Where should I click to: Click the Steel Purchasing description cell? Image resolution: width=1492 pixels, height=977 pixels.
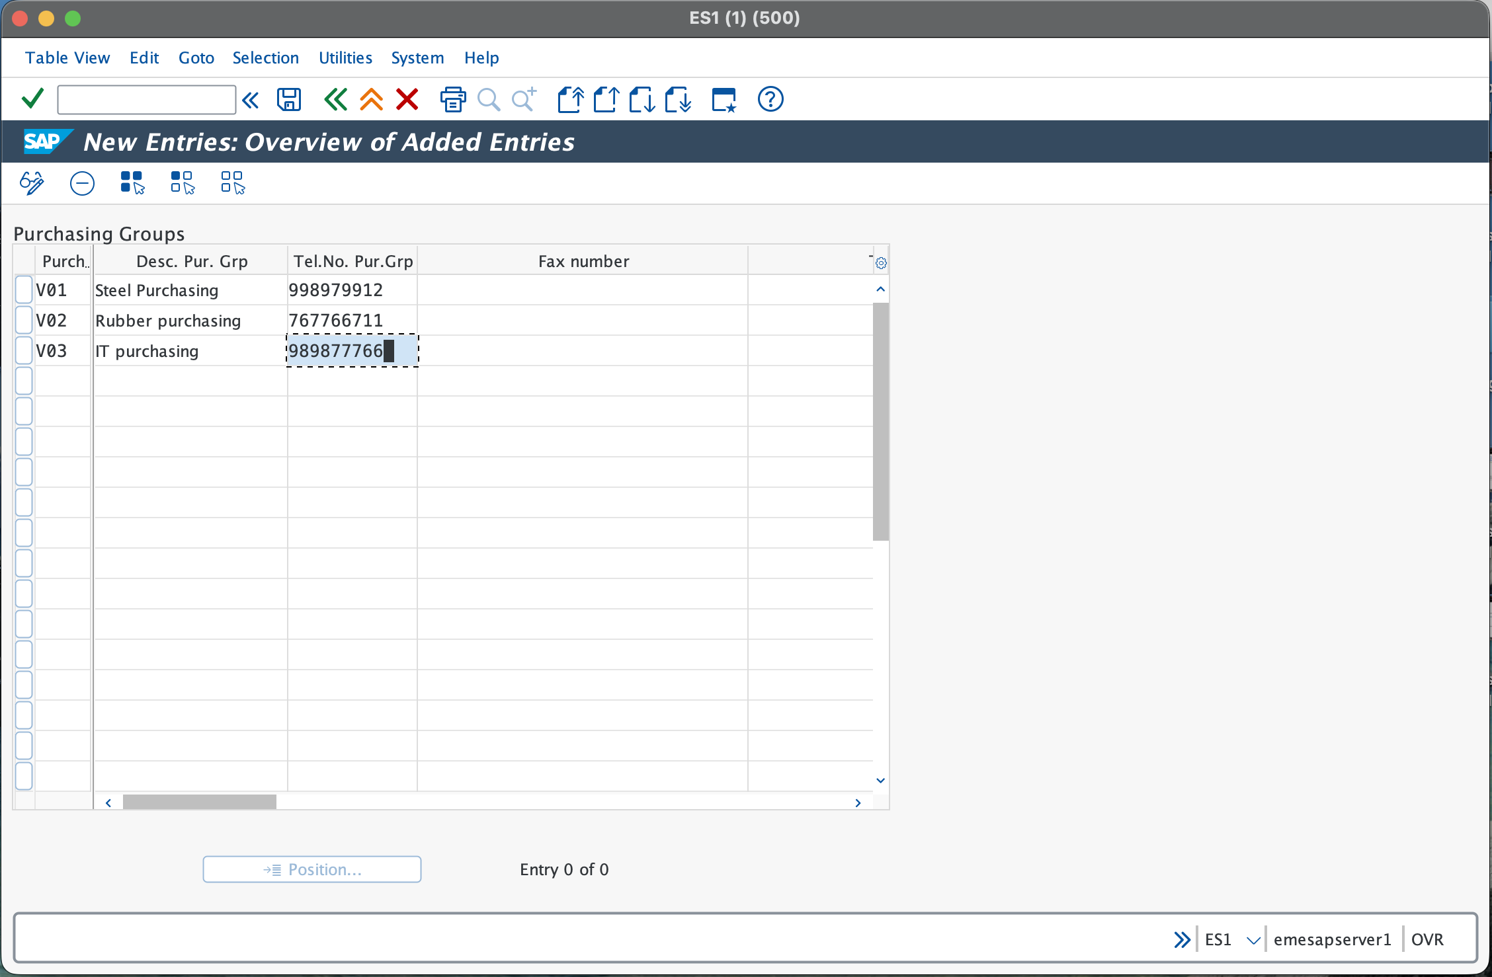pos(190,290)
